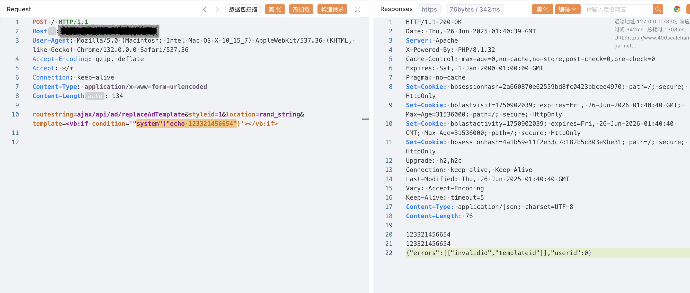The image size is (690, 293).
Task: Click the 数据包扫描 packet scan button
Action: click(x=243, y=9)
